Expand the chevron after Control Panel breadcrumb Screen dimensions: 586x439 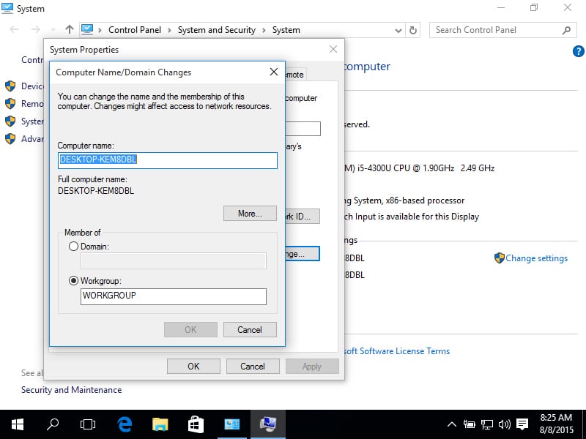pyautogui.click(x=170, y=30)
